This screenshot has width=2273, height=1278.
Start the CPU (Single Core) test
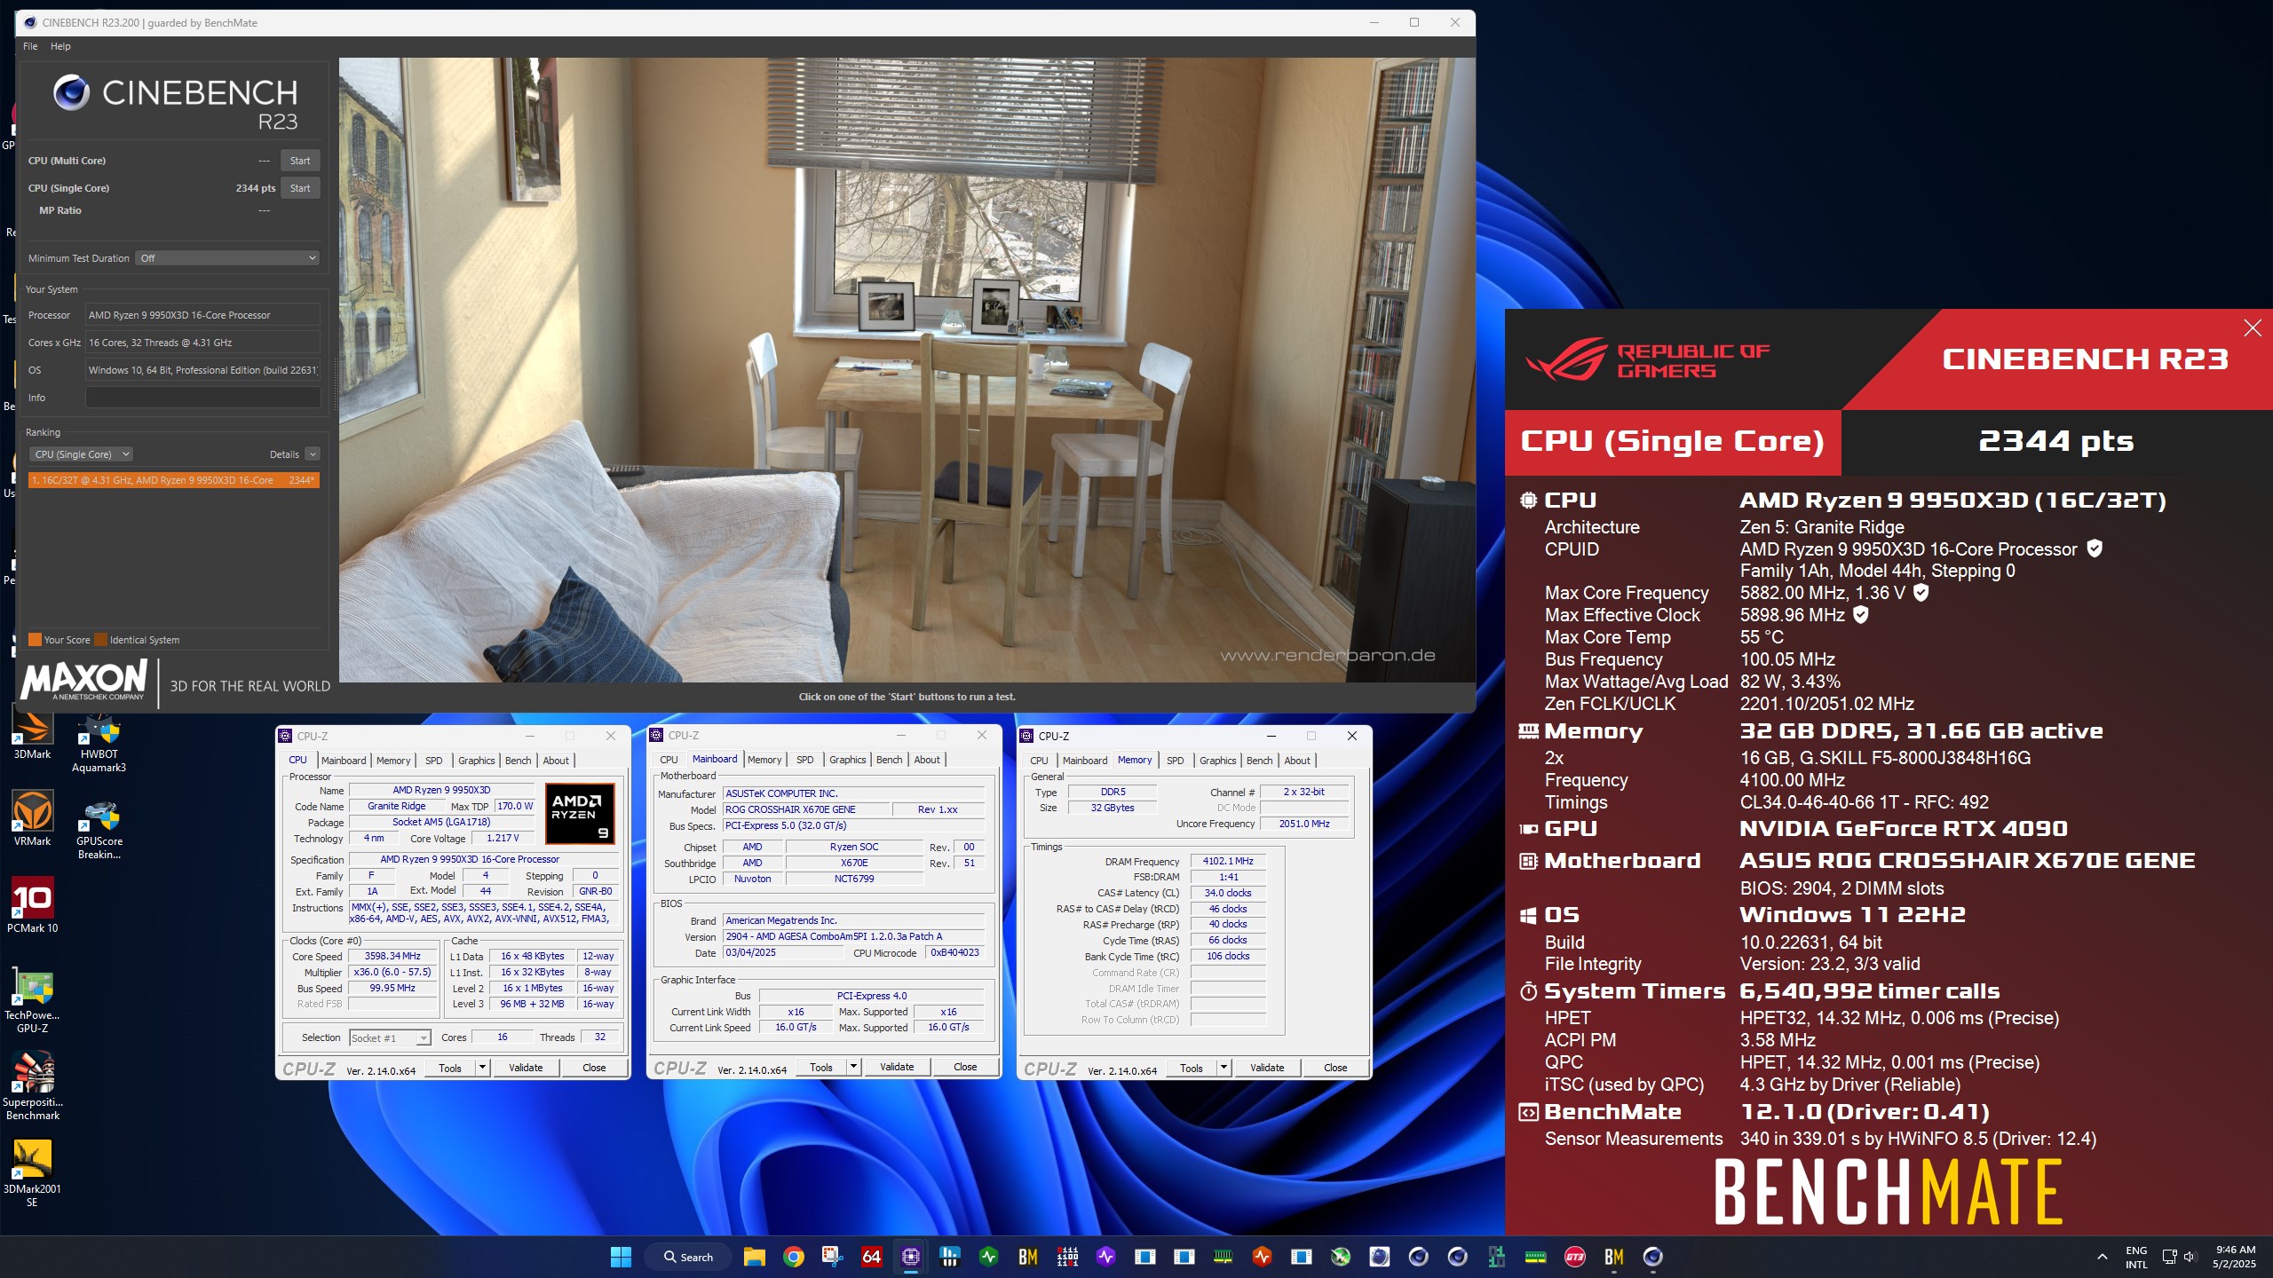tap(300, 188)
